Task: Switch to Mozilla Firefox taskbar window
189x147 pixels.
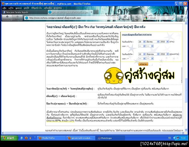Action: point(51,138)
